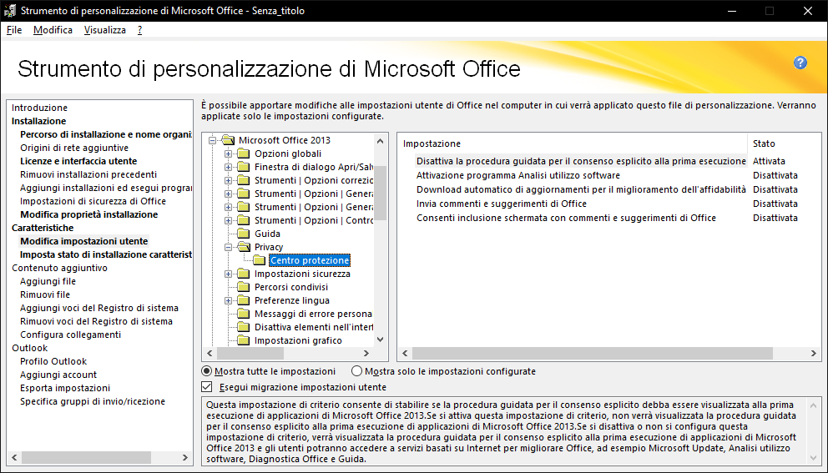This screenshot has width=828, height=473.
Task: Expand the Impostazioni sicurezza node
Action: 228,274
